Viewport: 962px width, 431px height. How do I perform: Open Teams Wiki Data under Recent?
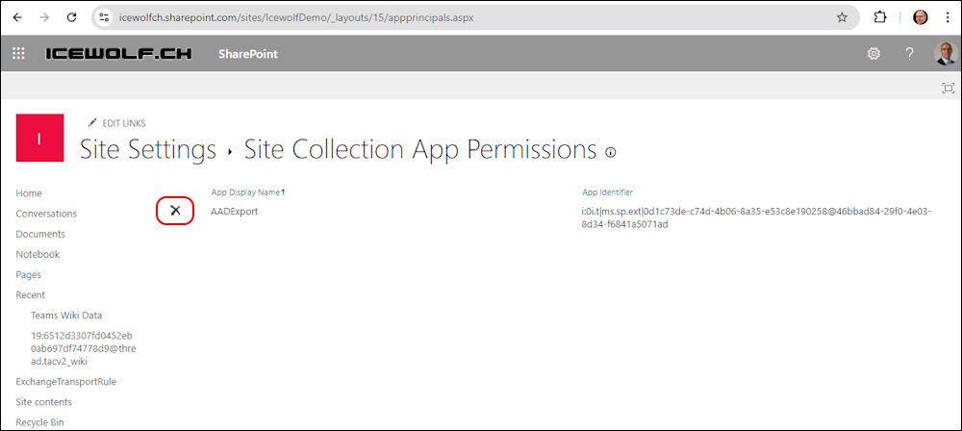click(x=67, y=316)
